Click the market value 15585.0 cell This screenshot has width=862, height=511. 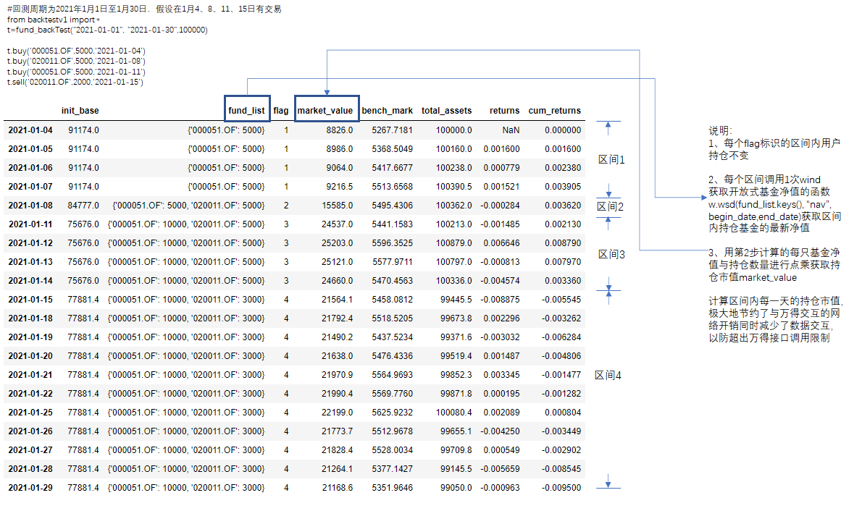click(338, 206)
